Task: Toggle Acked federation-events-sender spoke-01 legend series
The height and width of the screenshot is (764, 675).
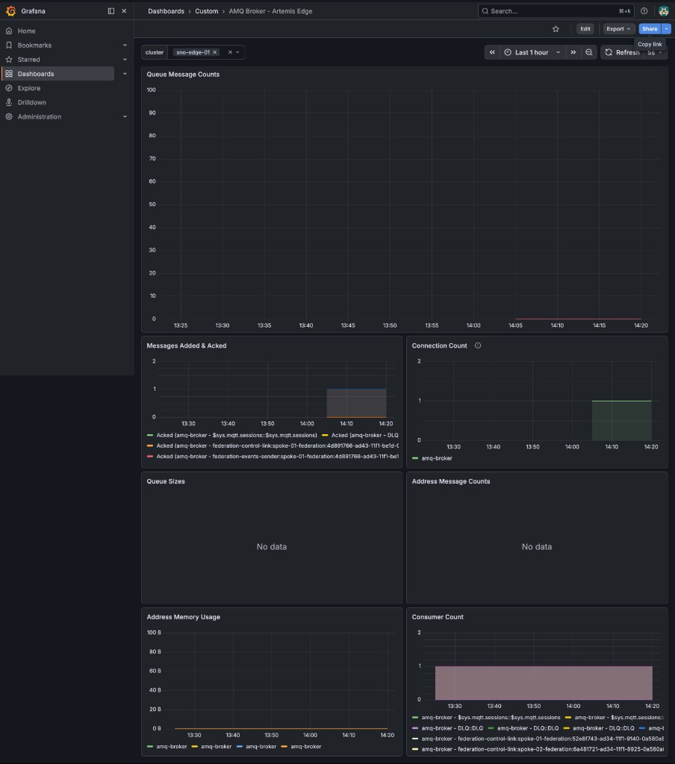Action: tap(277, 457)
